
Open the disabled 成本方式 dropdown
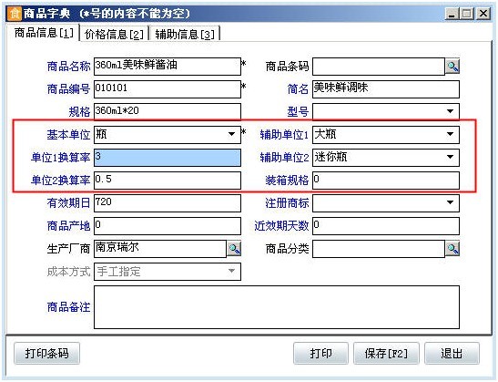coord(232,272)
